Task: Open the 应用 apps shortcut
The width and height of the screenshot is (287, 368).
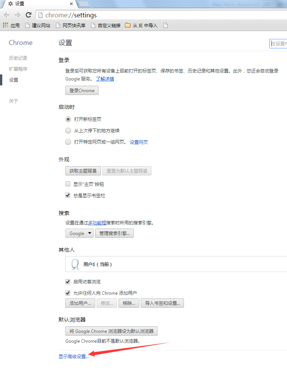Action: [11, 26]
